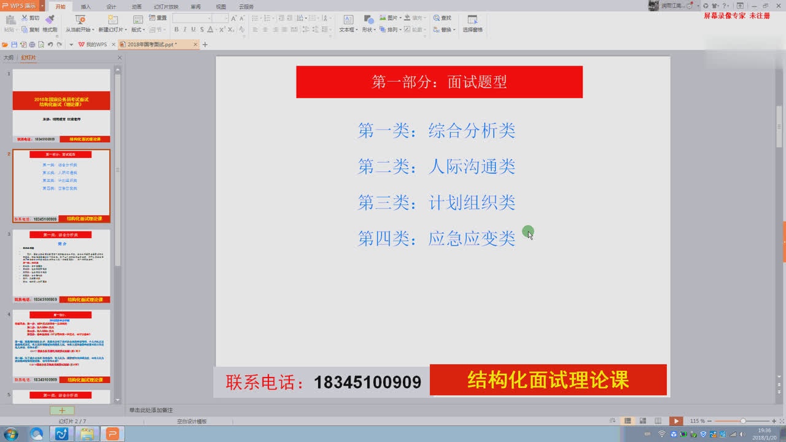Open the Design (设计) ribbon tab

111,6
